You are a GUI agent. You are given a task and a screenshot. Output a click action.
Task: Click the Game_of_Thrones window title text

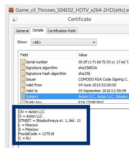click(x=72, y=10)
